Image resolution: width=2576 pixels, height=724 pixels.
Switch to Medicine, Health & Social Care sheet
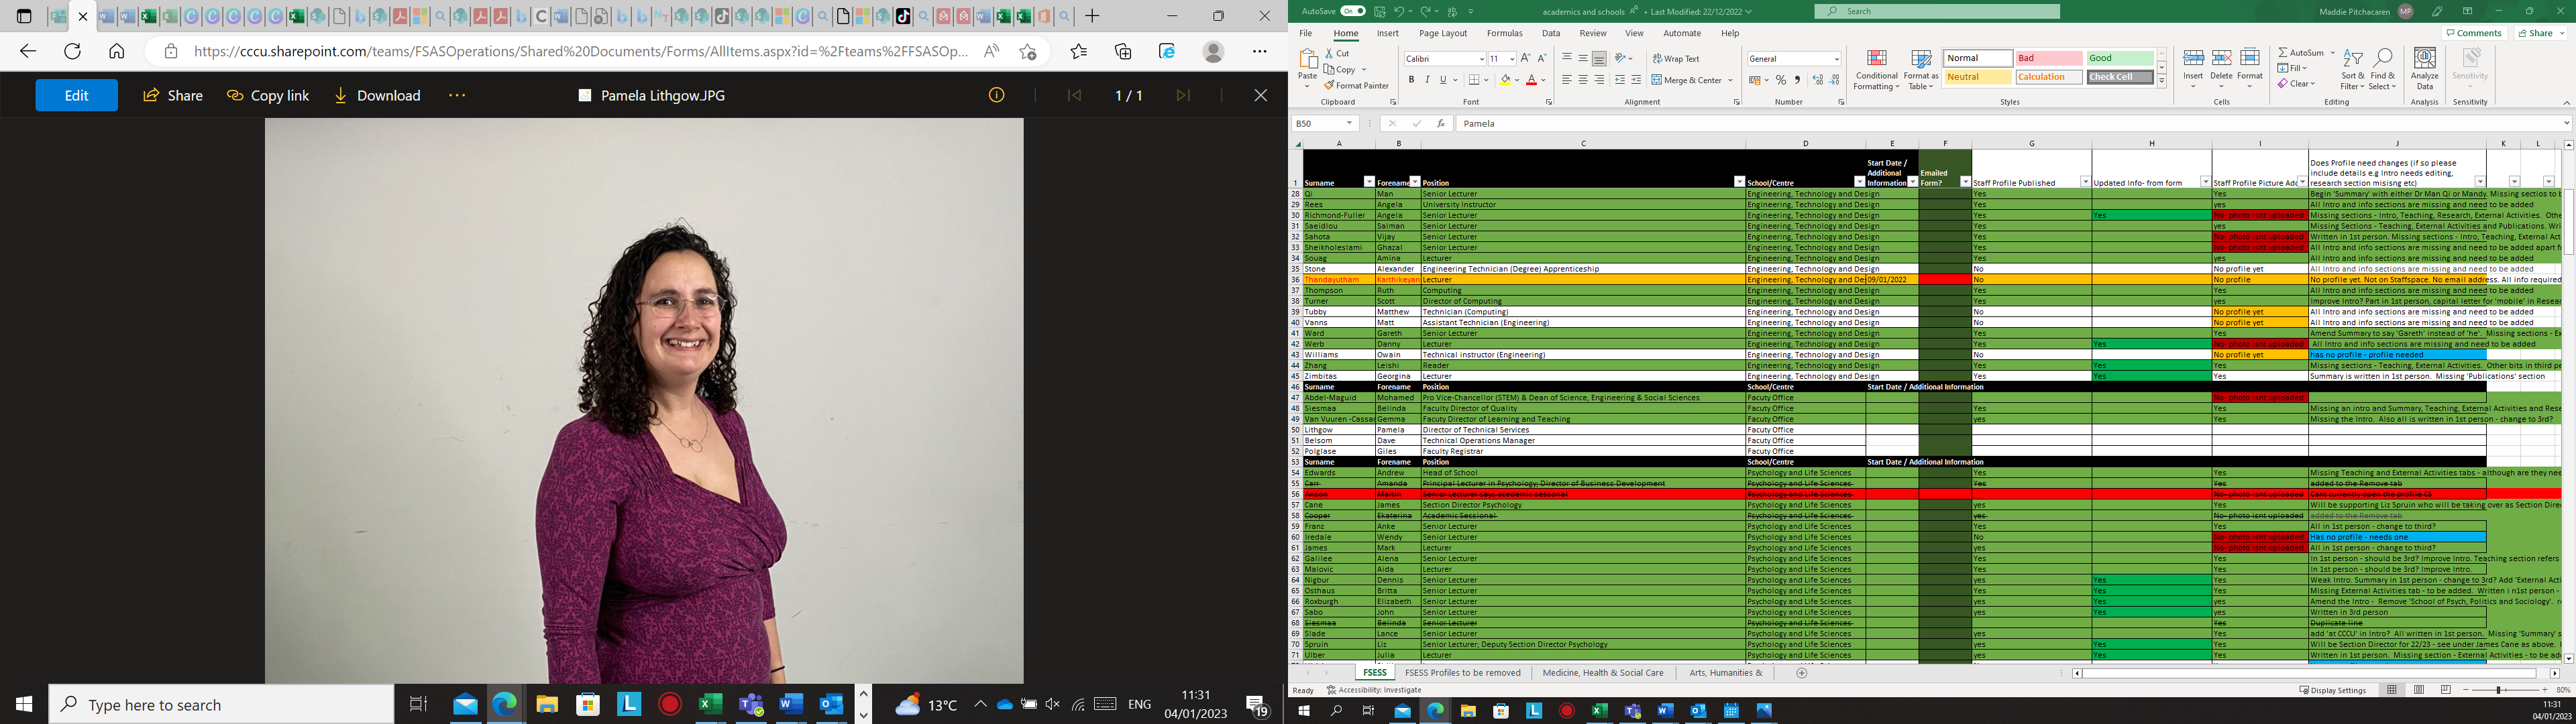tap(1602, 673)
